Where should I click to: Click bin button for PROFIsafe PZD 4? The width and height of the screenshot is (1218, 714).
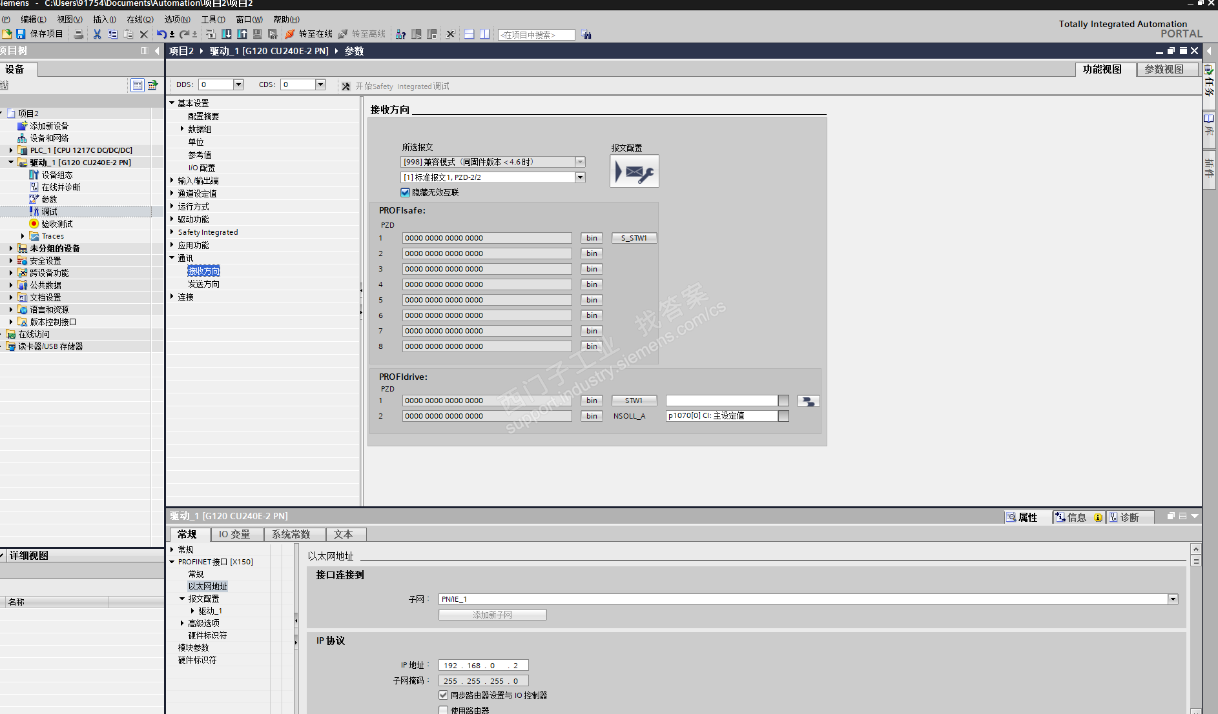(x=592, y=284)
